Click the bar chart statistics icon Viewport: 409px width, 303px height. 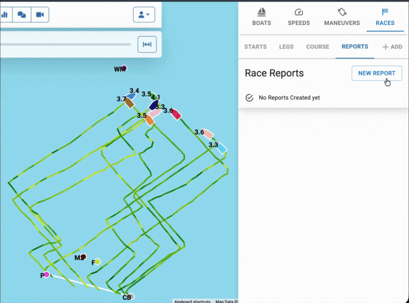[x=6, y=14]
